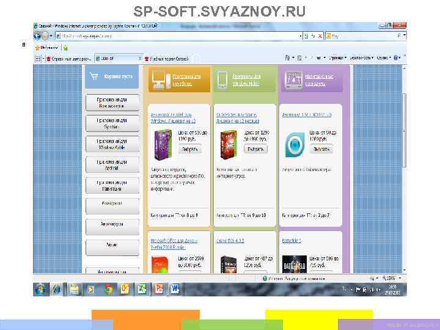
Task: Open Программы для мобильных link in green header
Action: (x=246, y=80)
